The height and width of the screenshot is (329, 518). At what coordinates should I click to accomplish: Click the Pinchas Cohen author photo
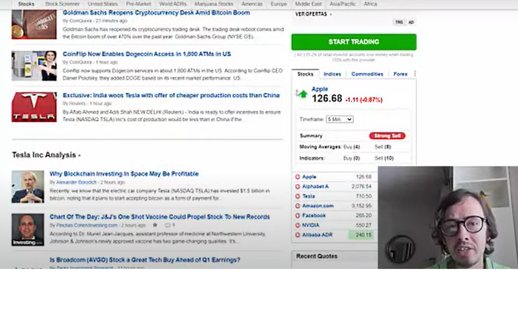pos(28,230)
